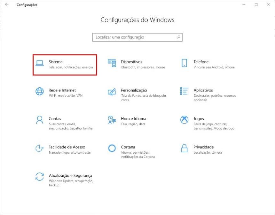
Task: Maximize the Configurações window
Action: (x=256, y=4)
